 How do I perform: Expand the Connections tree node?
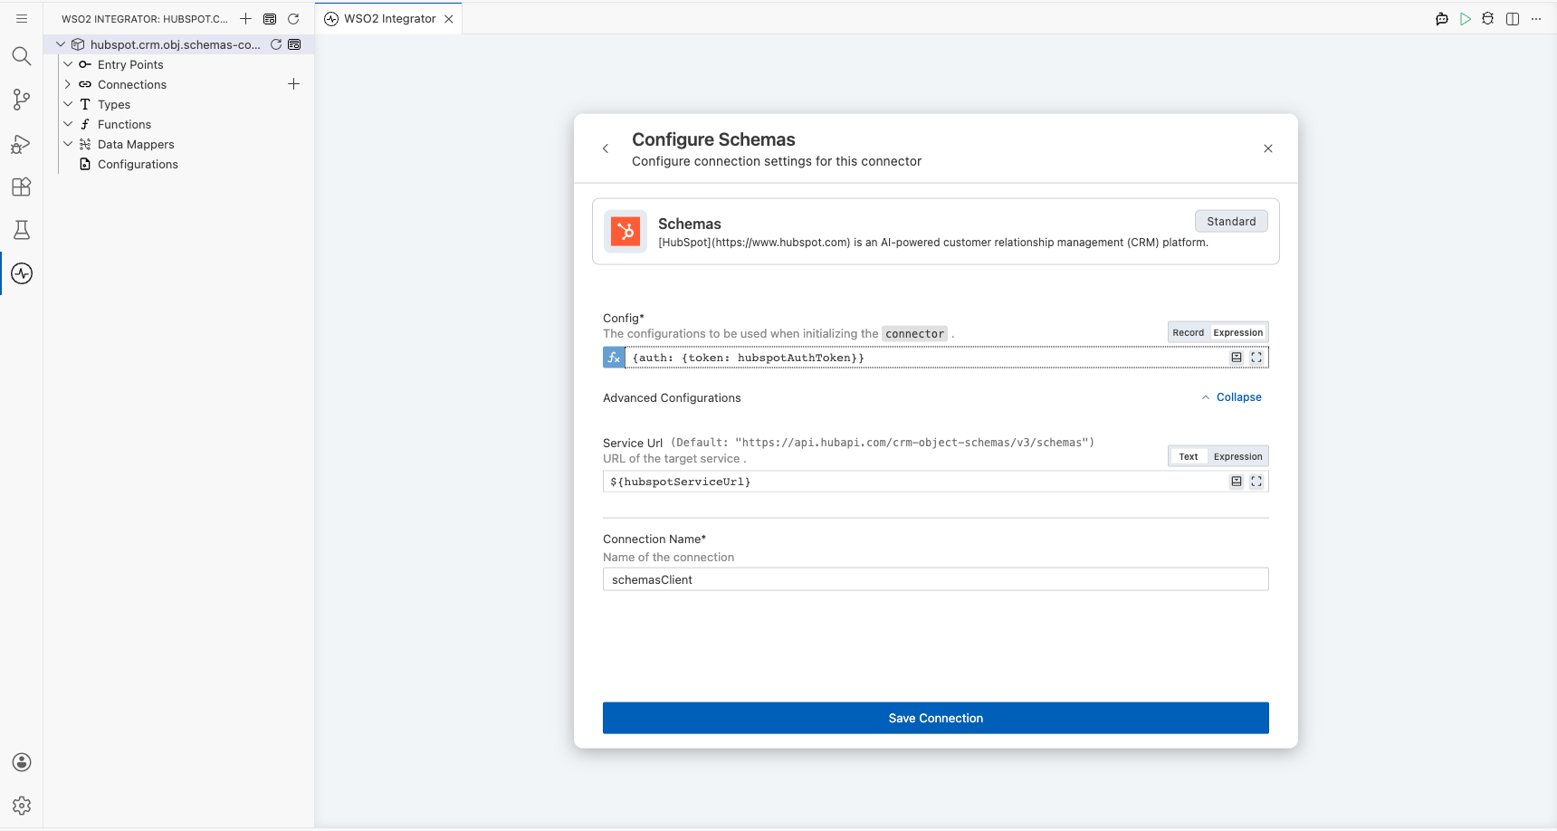[x=68, y=84]
